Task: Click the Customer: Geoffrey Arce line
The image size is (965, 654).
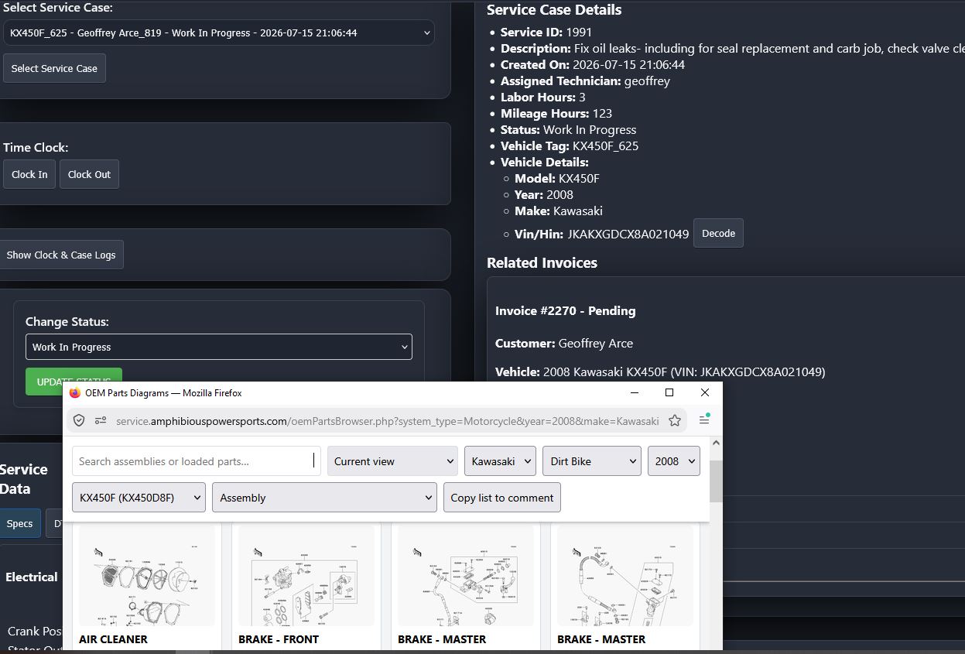Action: pos(564,343)
